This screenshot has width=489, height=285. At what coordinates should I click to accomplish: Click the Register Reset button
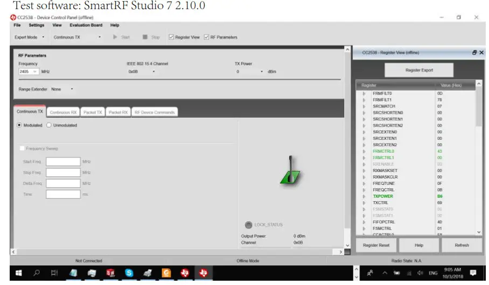pyautogui.click(x=376, y=245)
